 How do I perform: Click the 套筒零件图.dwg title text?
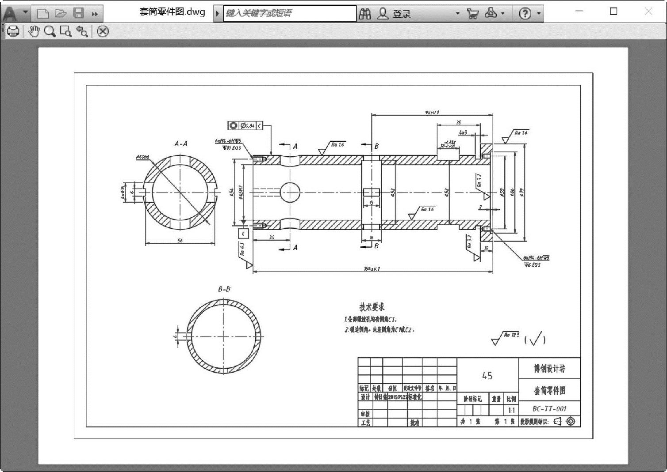172,12
